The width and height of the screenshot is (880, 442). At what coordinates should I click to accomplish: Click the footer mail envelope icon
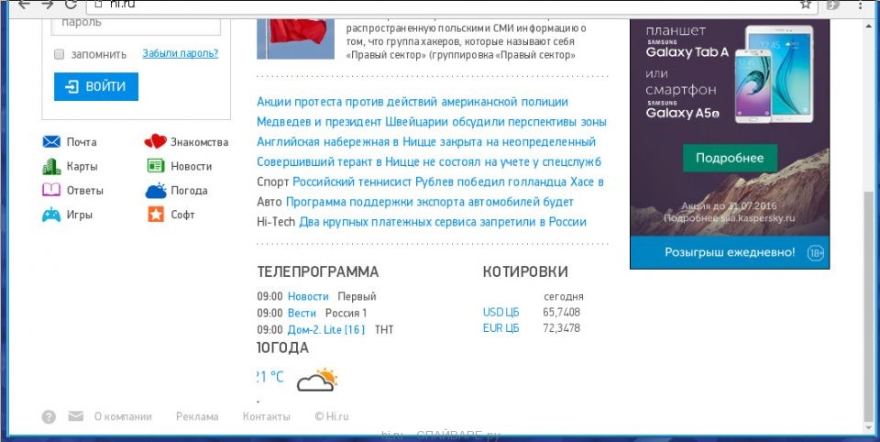[75, 417]
